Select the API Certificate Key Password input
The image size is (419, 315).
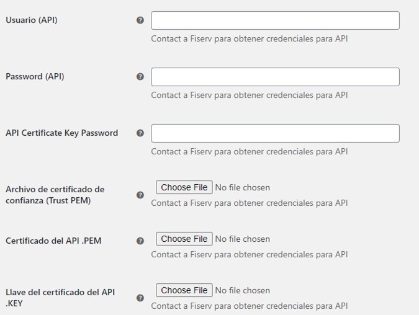pyautogui.click(x=275, y=133)
